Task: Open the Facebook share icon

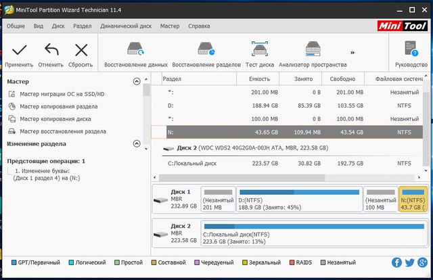Action: pyautogui.click(x=396, y=262)
